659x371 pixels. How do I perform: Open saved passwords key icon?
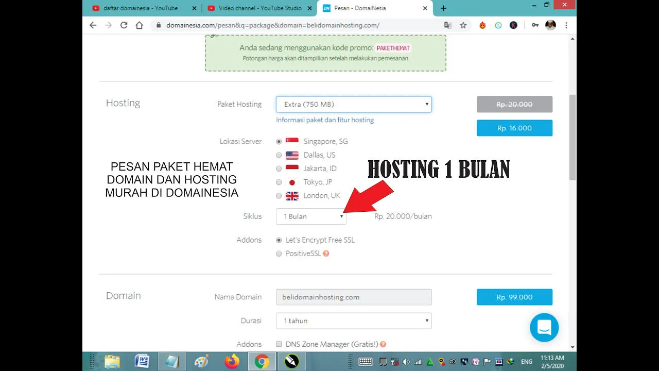pyautogui.click(x=535, y=25)
